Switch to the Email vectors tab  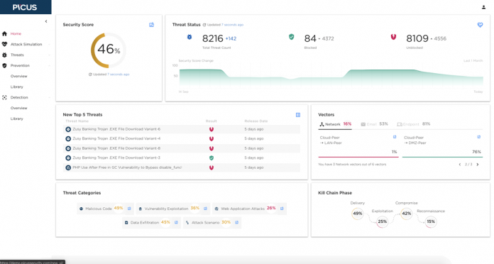[374, 124]
